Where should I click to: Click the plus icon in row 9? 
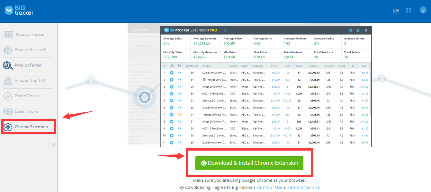click(172, 128)
